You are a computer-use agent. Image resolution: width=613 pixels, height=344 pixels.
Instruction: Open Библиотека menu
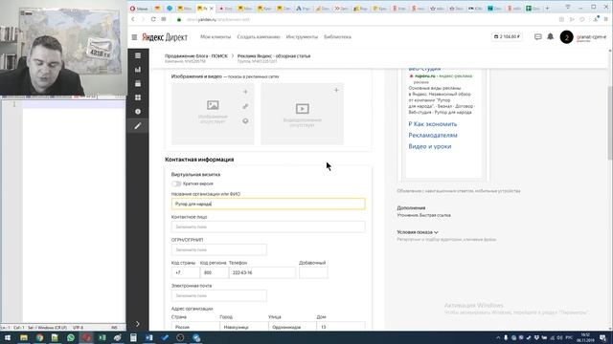337,37
